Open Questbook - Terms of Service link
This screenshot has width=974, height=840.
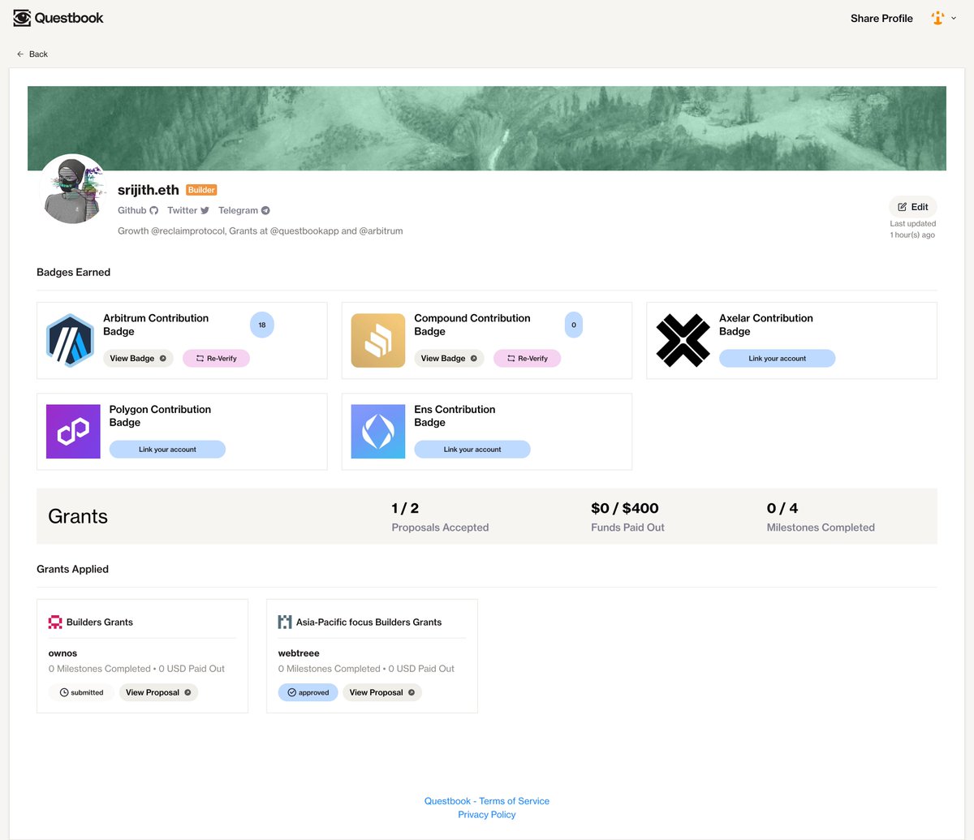tap(487, 801)
